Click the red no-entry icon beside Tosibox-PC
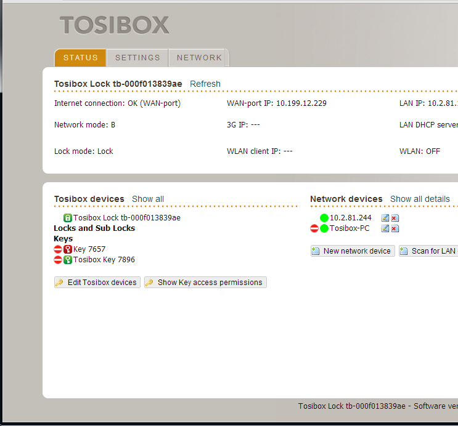Screen dimensions: 458x426 coord(314,228)
